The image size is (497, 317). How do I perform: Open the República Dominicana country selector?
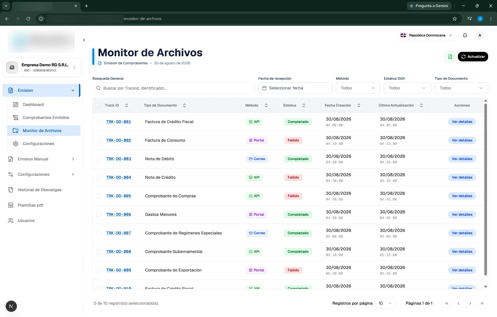tap(426, 35)
